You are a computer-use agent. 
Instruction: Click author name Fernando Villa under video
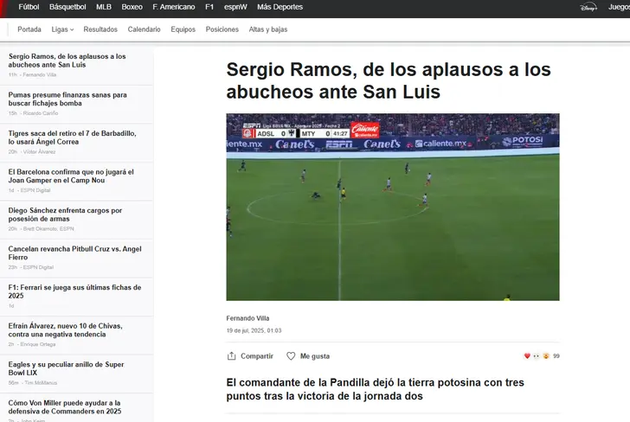(x=247, y=318)
